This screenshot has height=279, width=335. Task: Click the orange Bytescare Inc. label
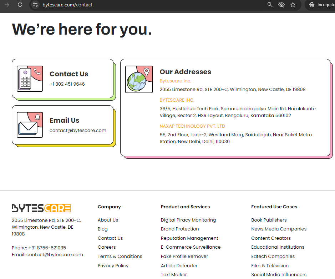pyautogui.click(x=176, y=81)
